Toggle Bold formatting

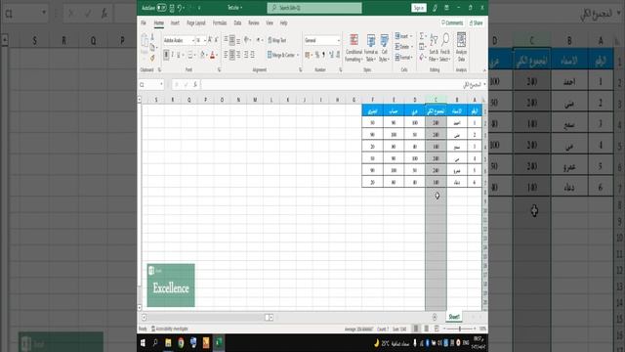tap(166, 55)
